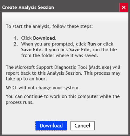
Task: Click the Create Analysis Session title text
Action: [28, 7]
